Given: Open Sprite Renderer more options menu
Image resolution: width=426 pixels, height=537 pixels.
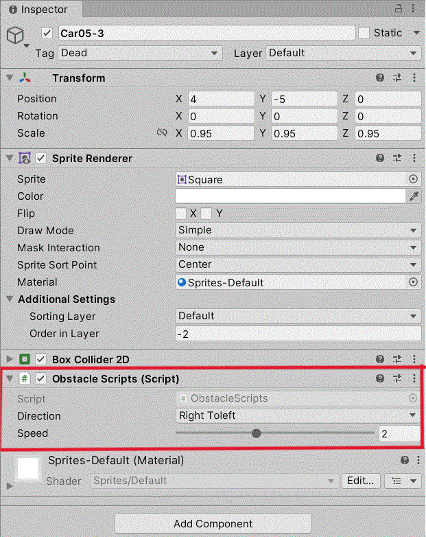Looking at the screenshot, I should click(414, 158).
